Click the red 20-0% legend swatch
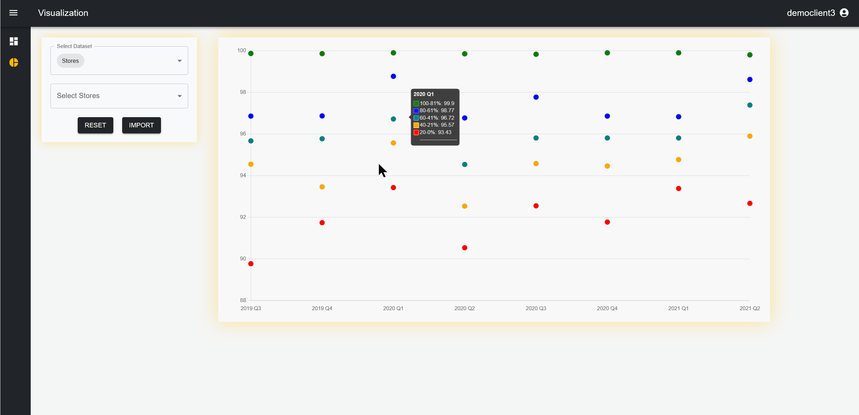Screen dimensions: 859x415 [x=416, y=132]
